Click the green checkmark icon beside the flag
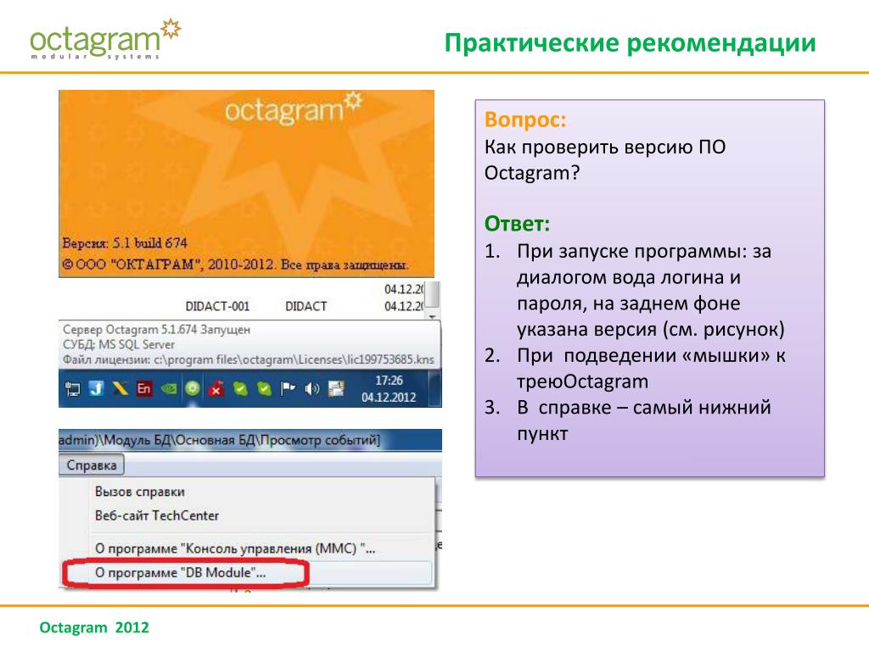The width and height of the screenshot is (869, 651). coord(265,388)
